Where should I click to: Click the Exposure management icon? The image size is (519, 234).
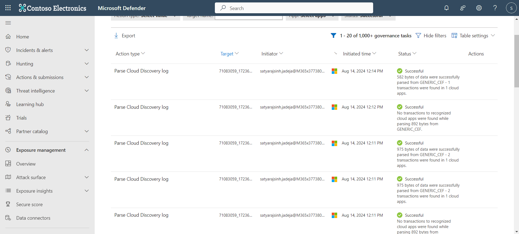8,150
